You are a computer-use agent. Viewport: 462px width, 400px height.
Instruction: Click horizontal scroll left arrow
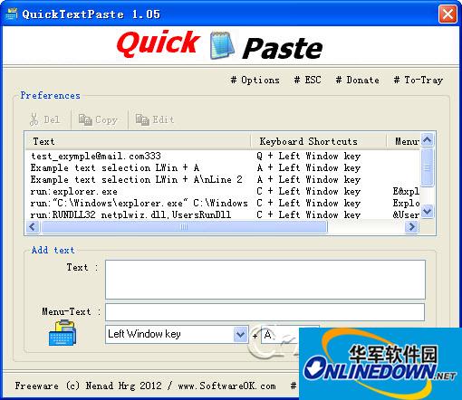click(x=33, y=226)
